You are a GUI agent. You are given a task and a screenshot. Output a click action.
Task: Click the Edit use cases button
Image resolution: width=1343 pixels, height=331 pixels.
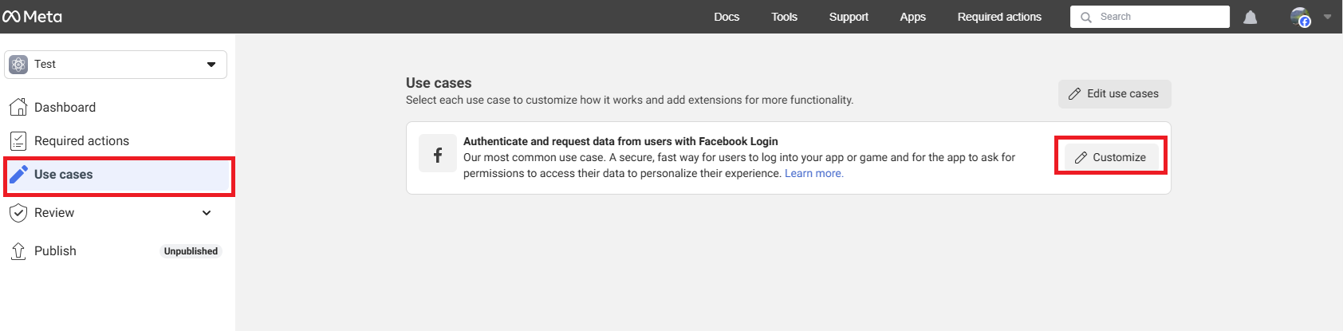tap(1114, 93)
